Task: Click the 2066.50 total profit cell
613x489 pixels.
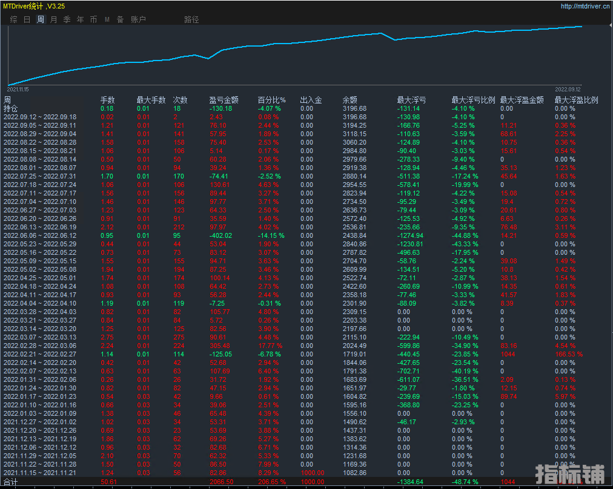Action: (x=221, y=482)
